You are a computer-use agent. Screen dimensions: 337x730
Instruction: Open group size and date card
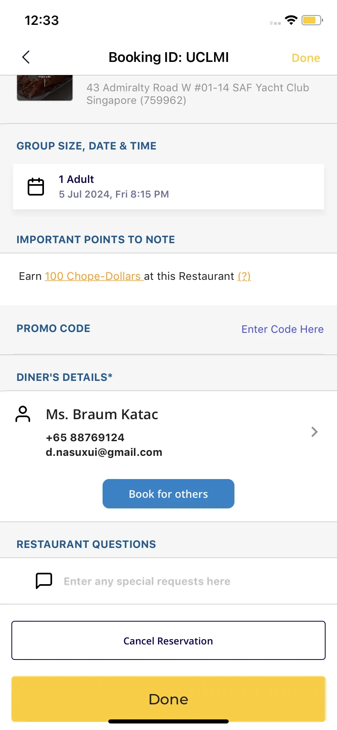point(168,187)
